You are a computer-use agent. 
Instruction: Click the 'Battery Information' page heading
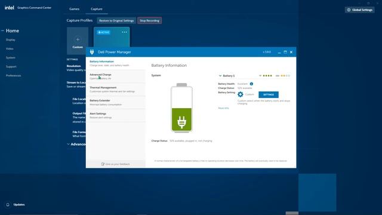coord(169,65)
